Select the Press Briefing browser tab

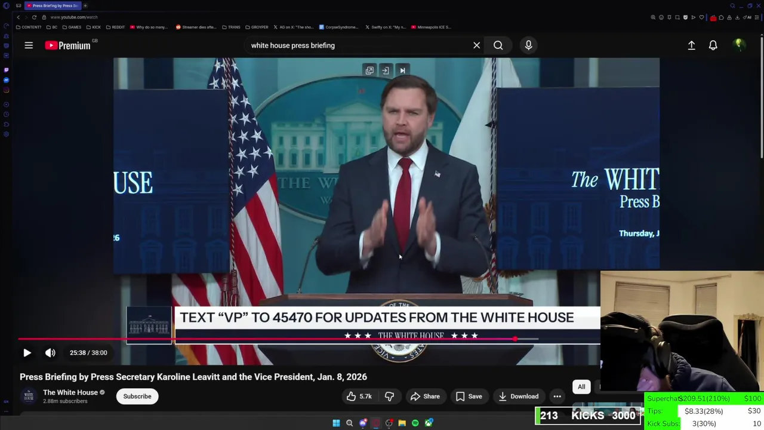click(52, 5)
